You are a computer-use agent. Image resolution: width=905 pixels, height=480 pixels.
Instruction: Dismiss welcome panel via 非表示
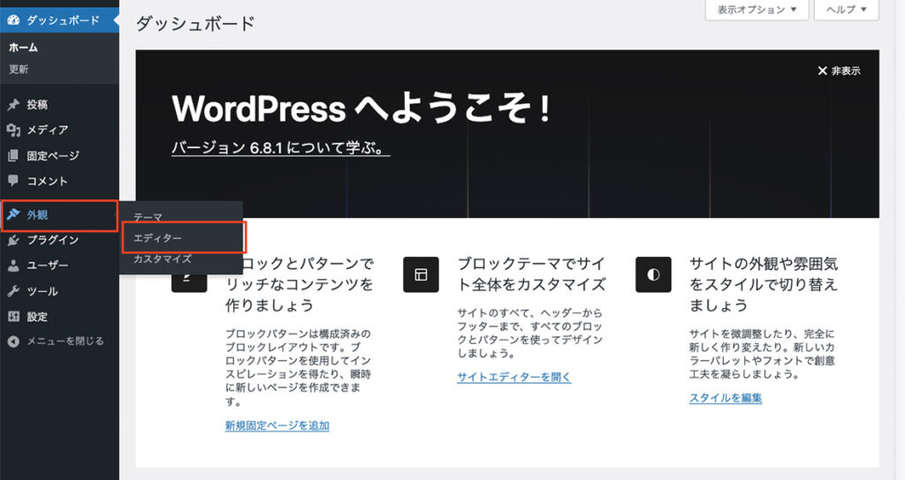(839, 71)
